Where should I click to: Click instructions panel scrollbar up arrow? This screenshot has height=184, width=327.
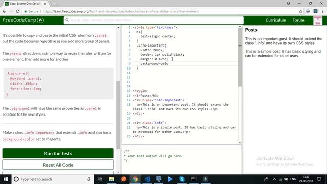click(118, 27)
